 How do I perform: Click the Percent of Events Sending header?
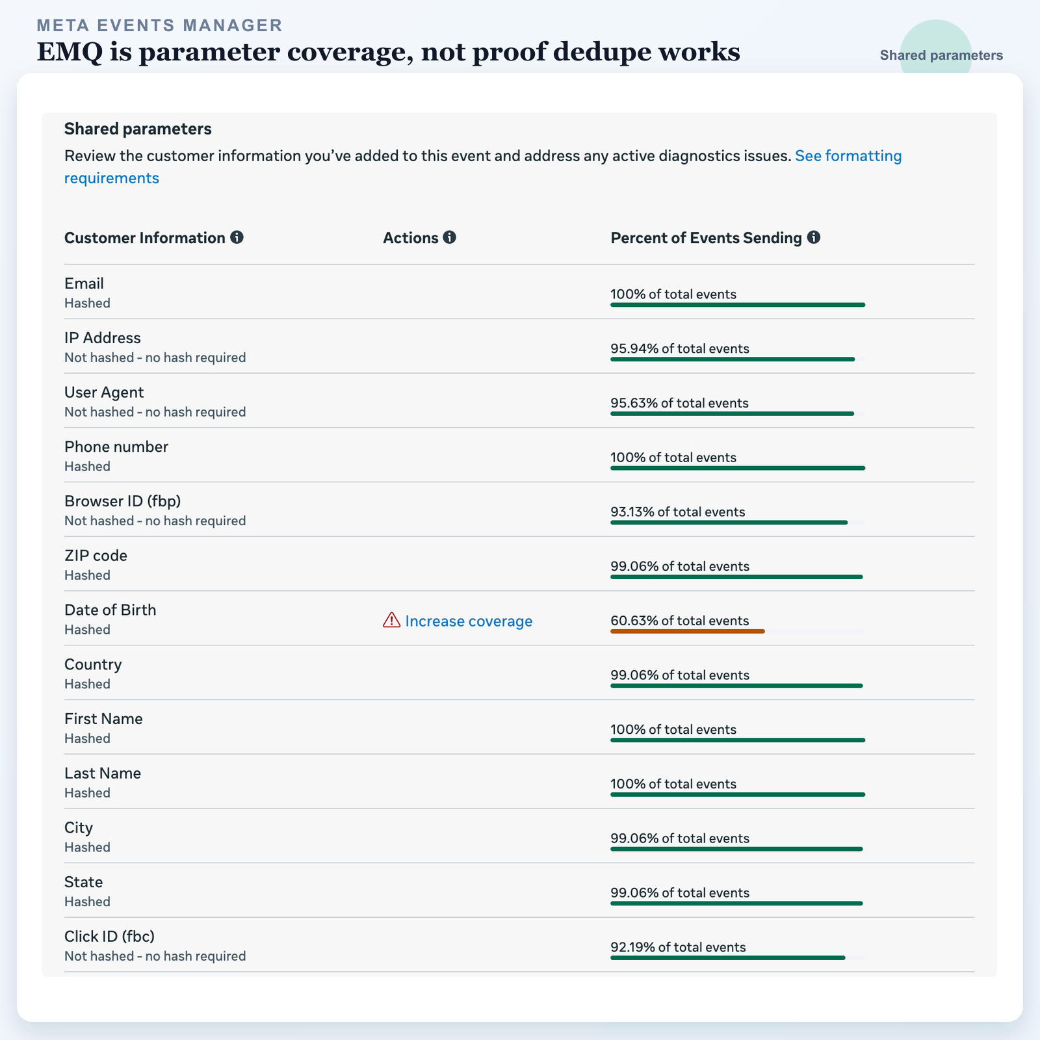pyautogui.click(x=707, y=238)
